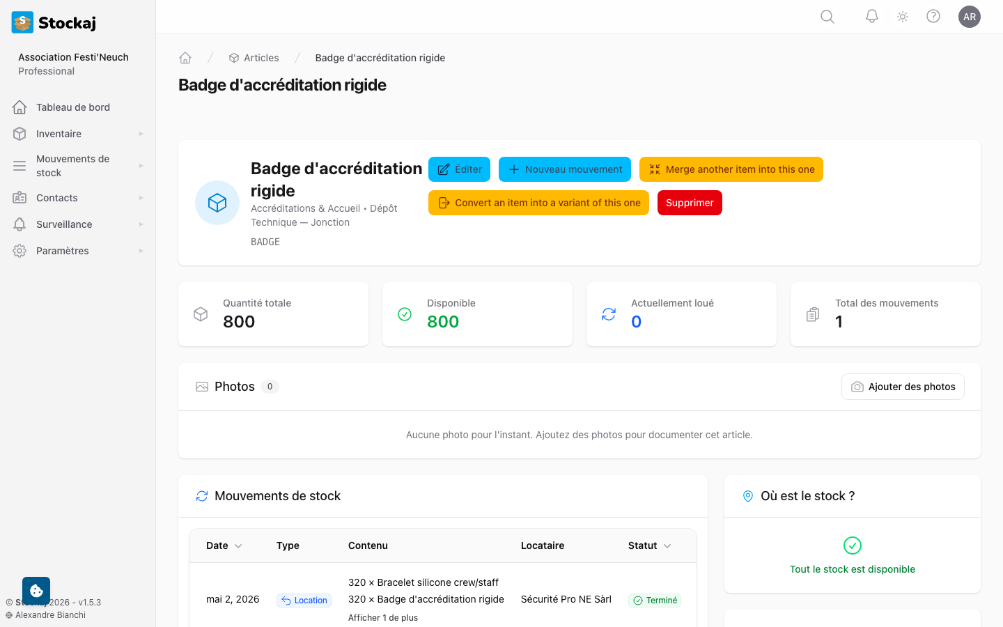Open cookie preferences floating button
Image resolution: width=1003 pixels, height=627 pixels.
[x=36, y=591]
